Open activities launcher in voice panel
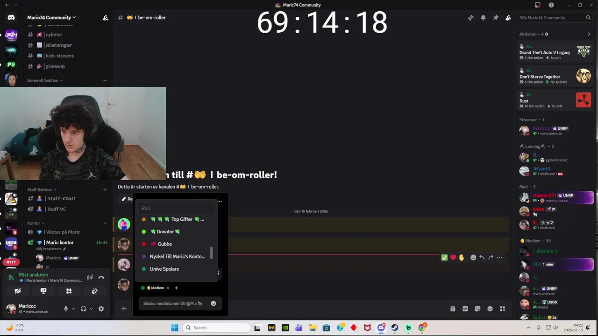This screenshot has height=336, width=598. (x=69, y=291)
